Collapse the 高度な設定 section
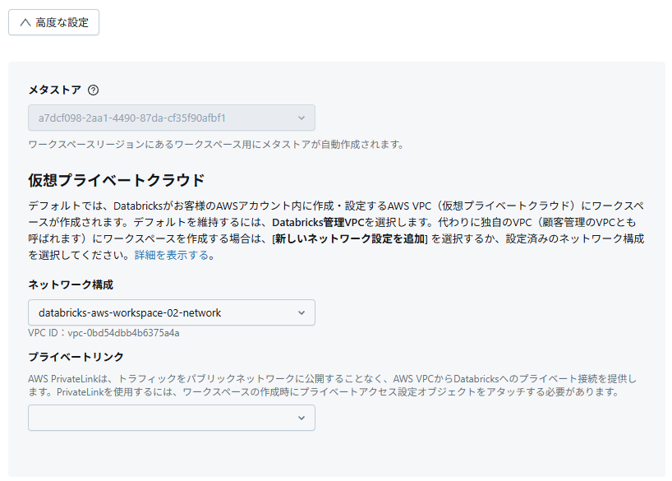Viewport: 672px width, 481px height. point(54,23)
